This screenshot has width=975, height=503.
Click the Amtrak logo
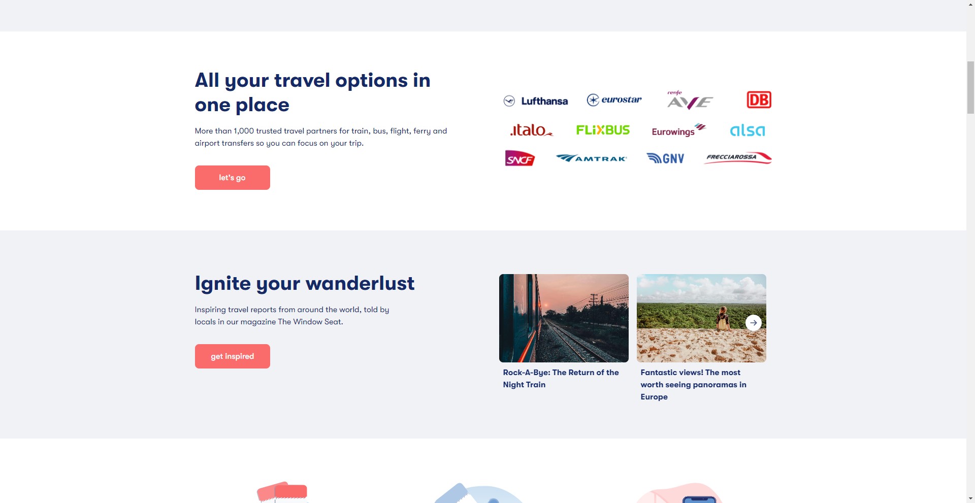591,158
